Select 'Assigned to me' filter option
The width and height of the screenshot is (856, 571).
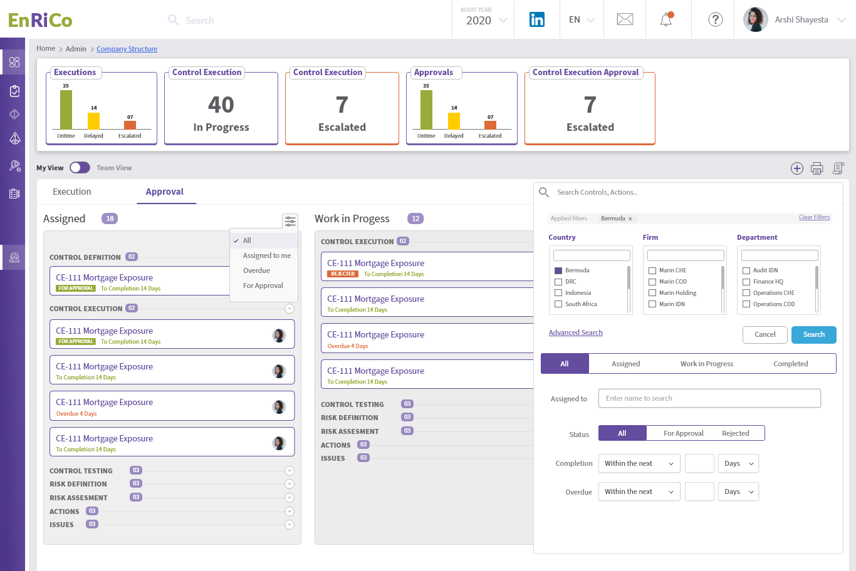point(267,255)
